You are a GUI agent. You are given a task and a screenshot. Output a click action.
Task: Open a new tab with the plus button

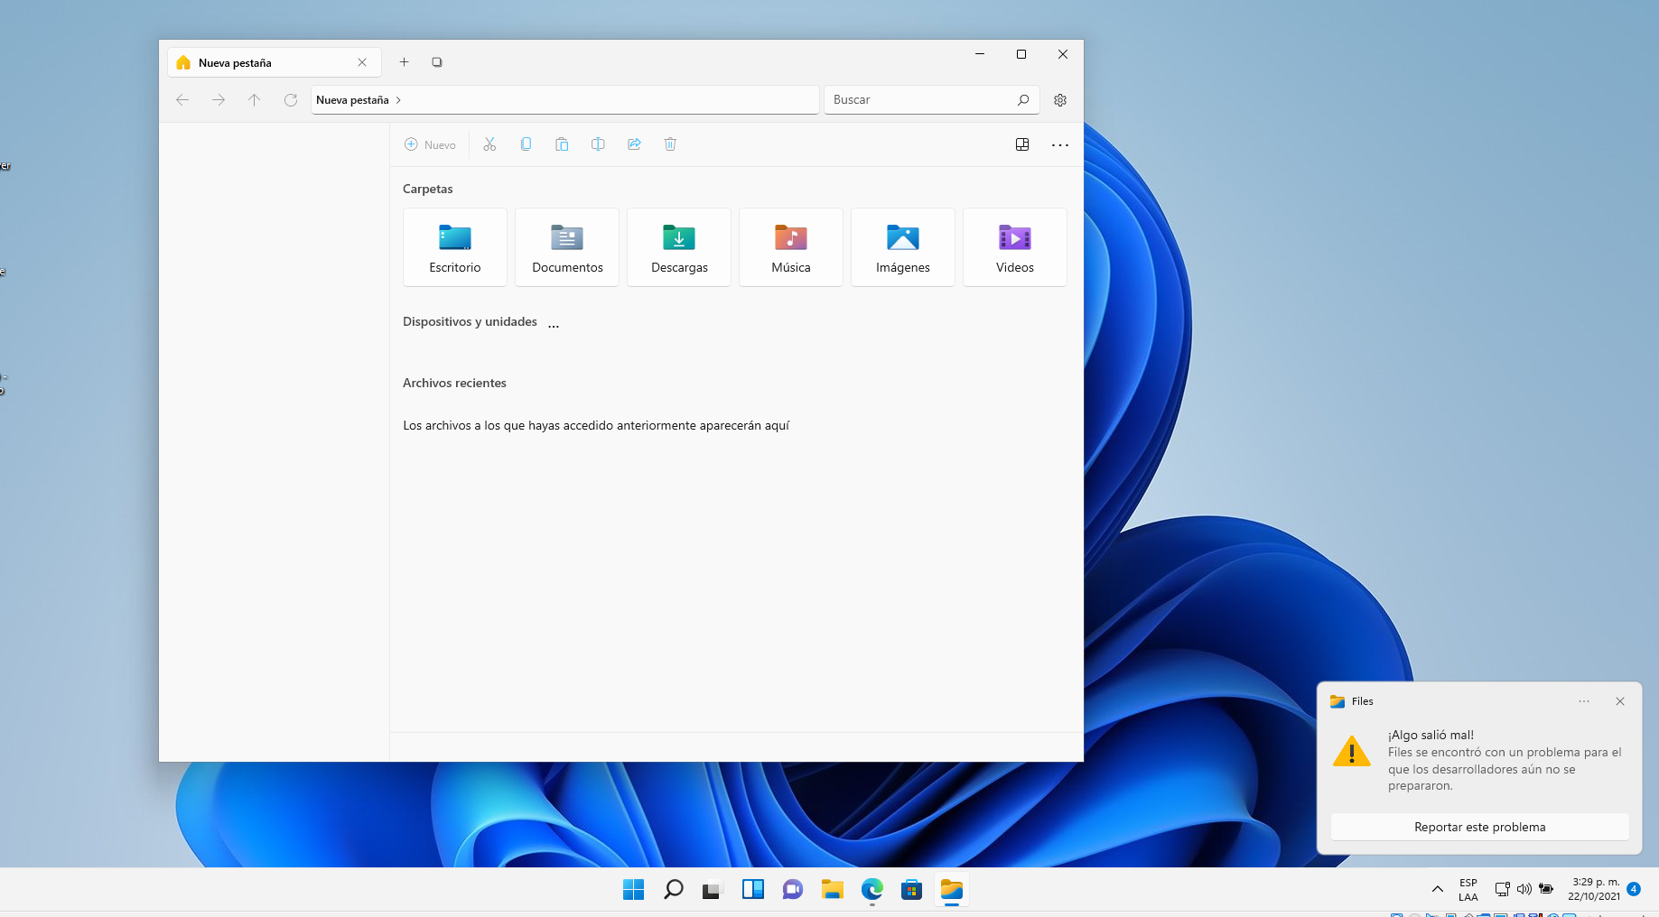tap(404, 62)
